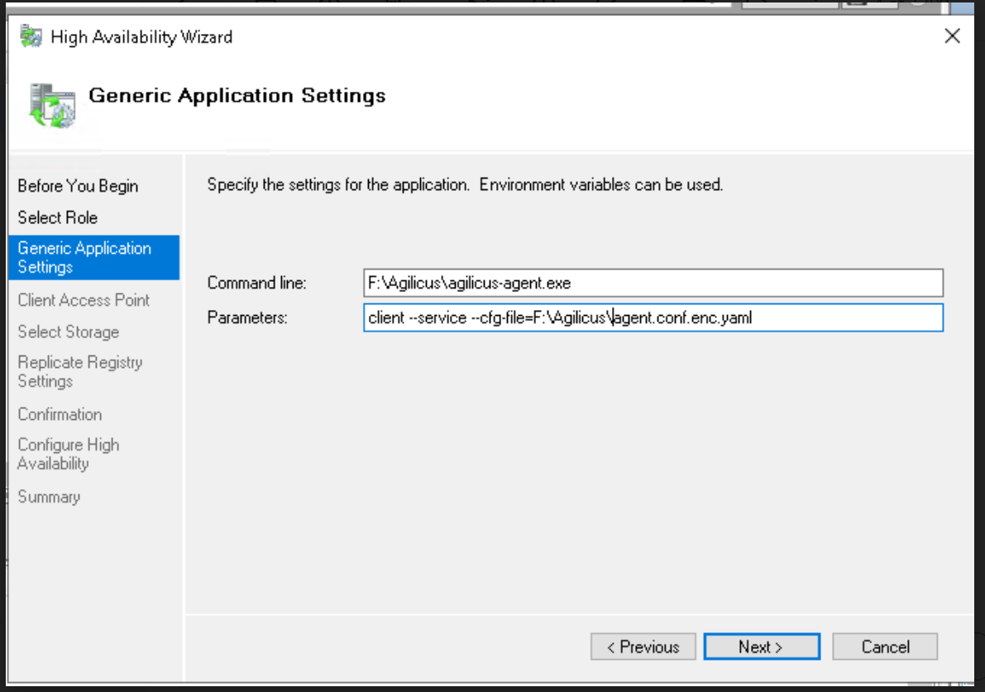
Task: Choose the Select Storage step
Action: (x=69, y=332)
